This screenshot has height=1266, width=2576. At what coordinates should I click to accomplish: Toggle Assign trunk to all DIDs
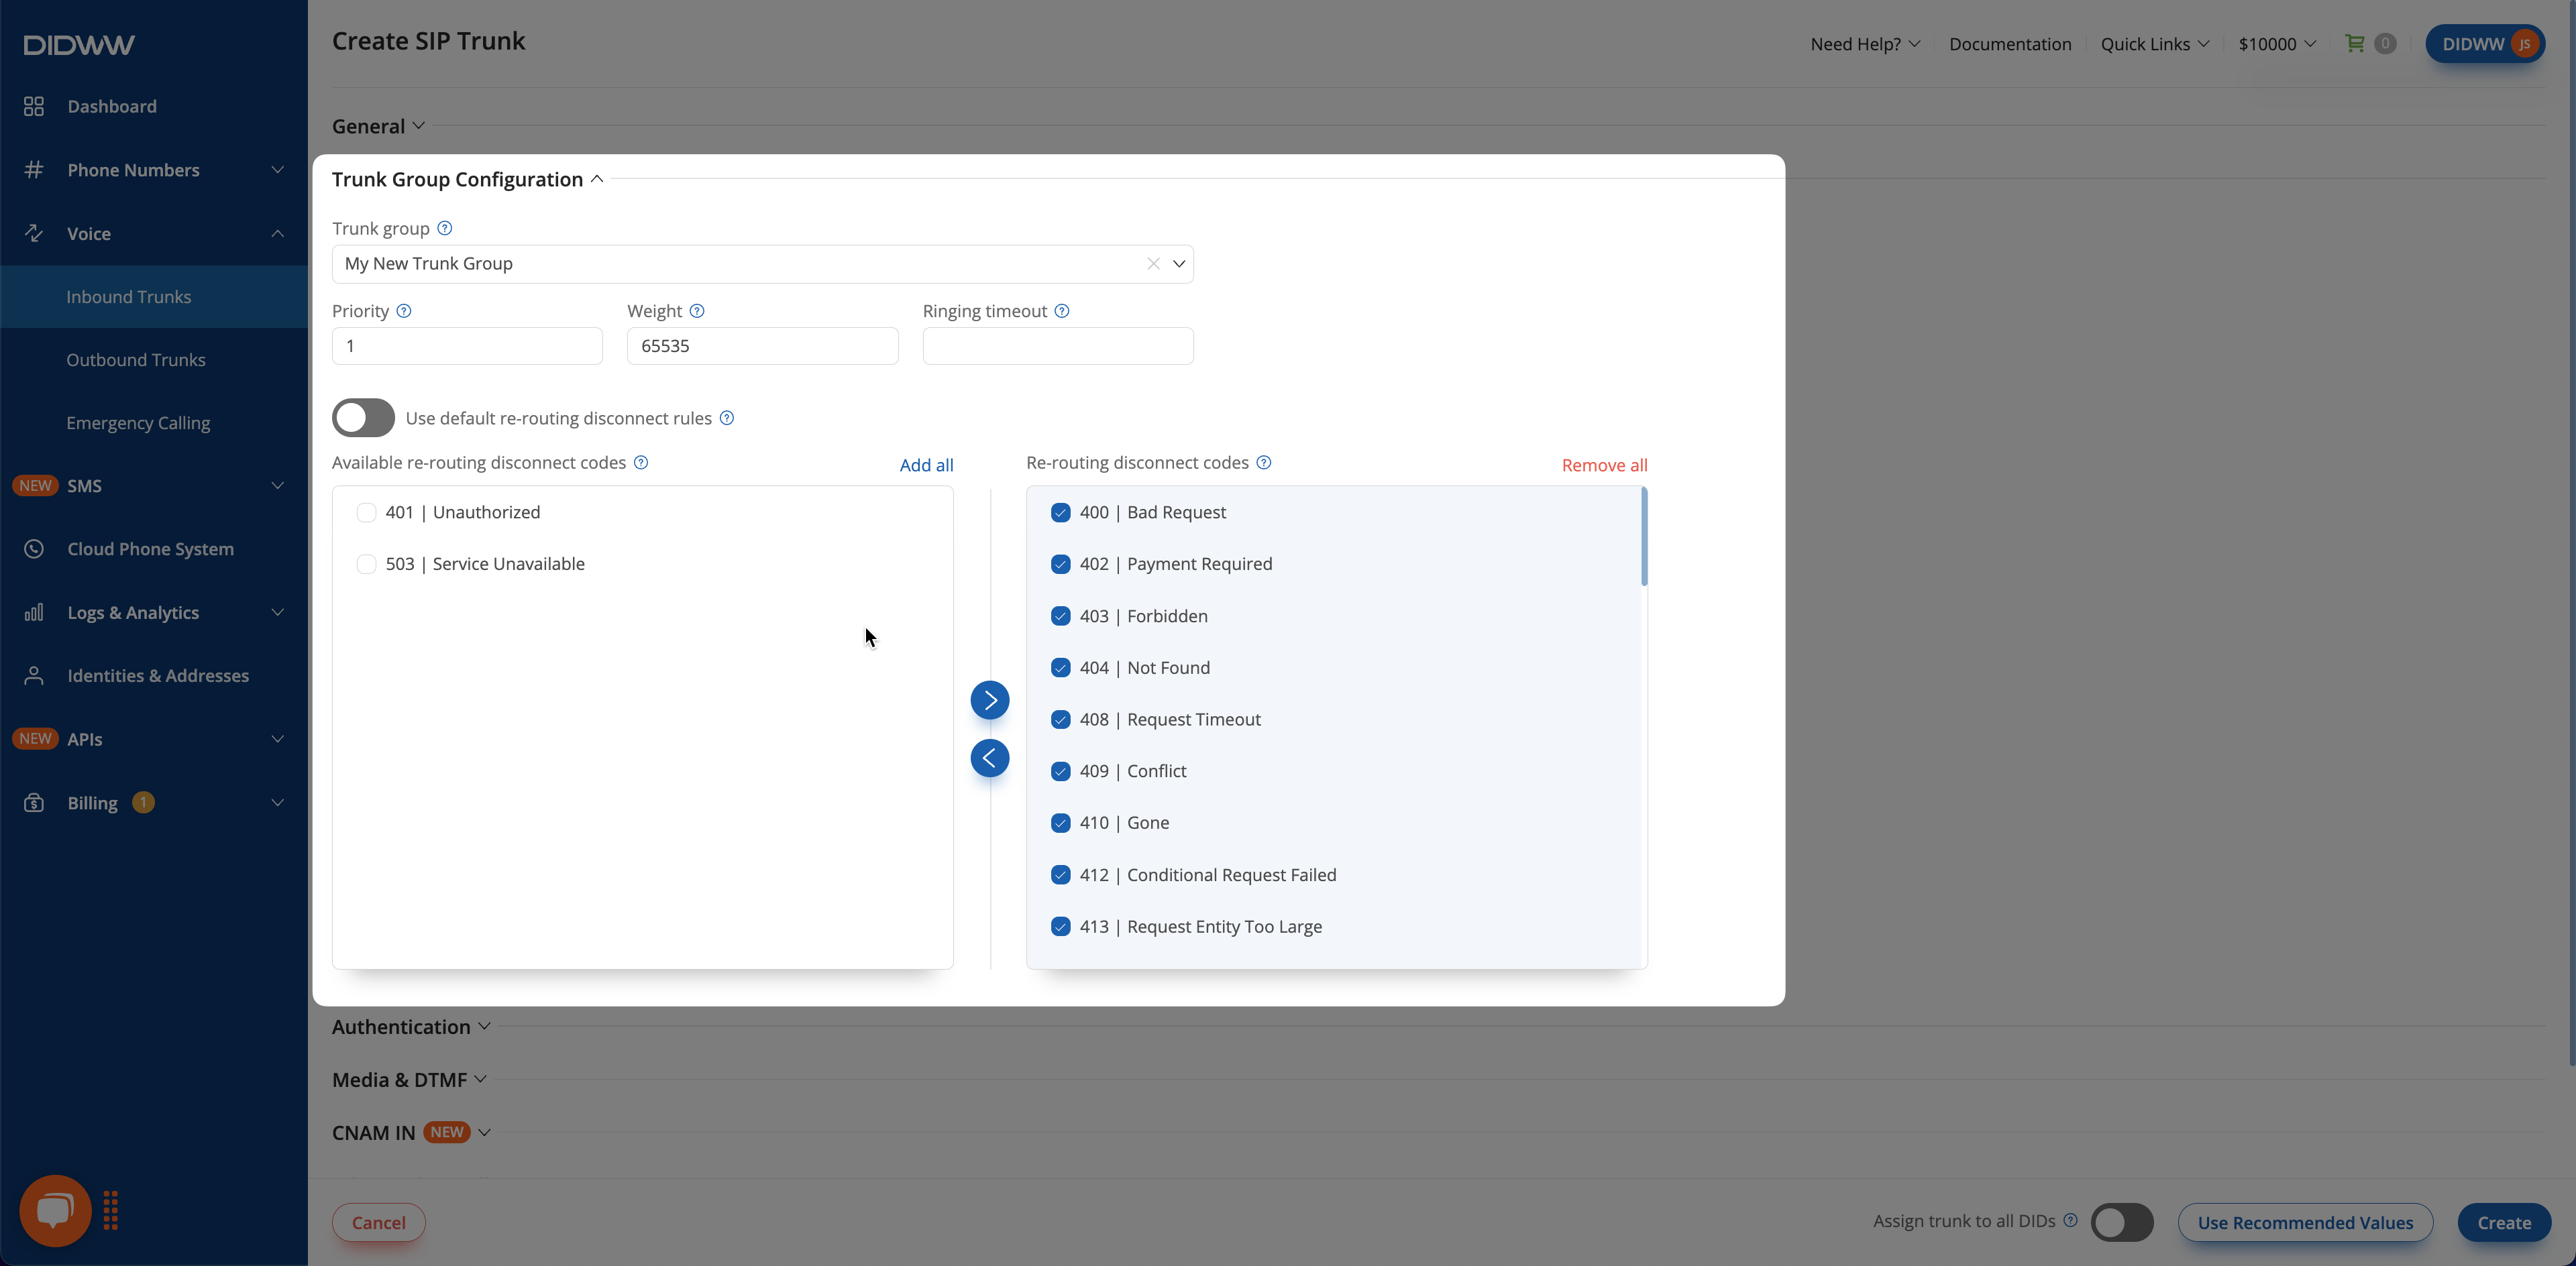(2122, 1222)
